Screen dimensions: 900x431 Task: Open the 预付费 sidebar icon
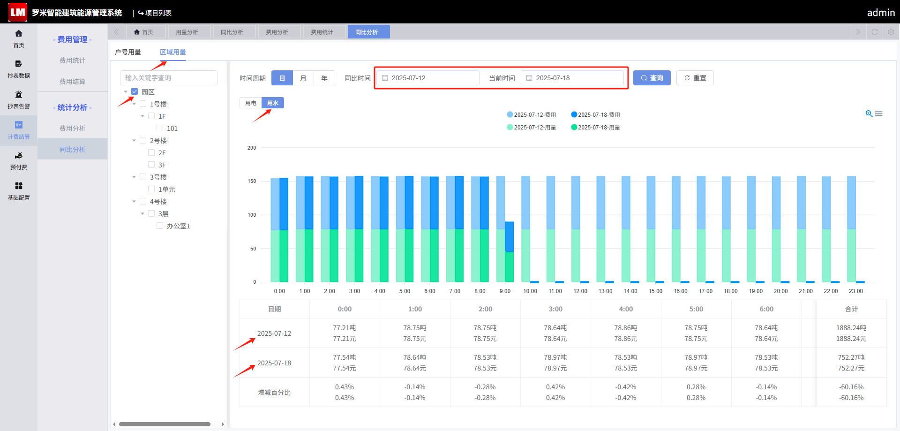[x=19, y=155]
